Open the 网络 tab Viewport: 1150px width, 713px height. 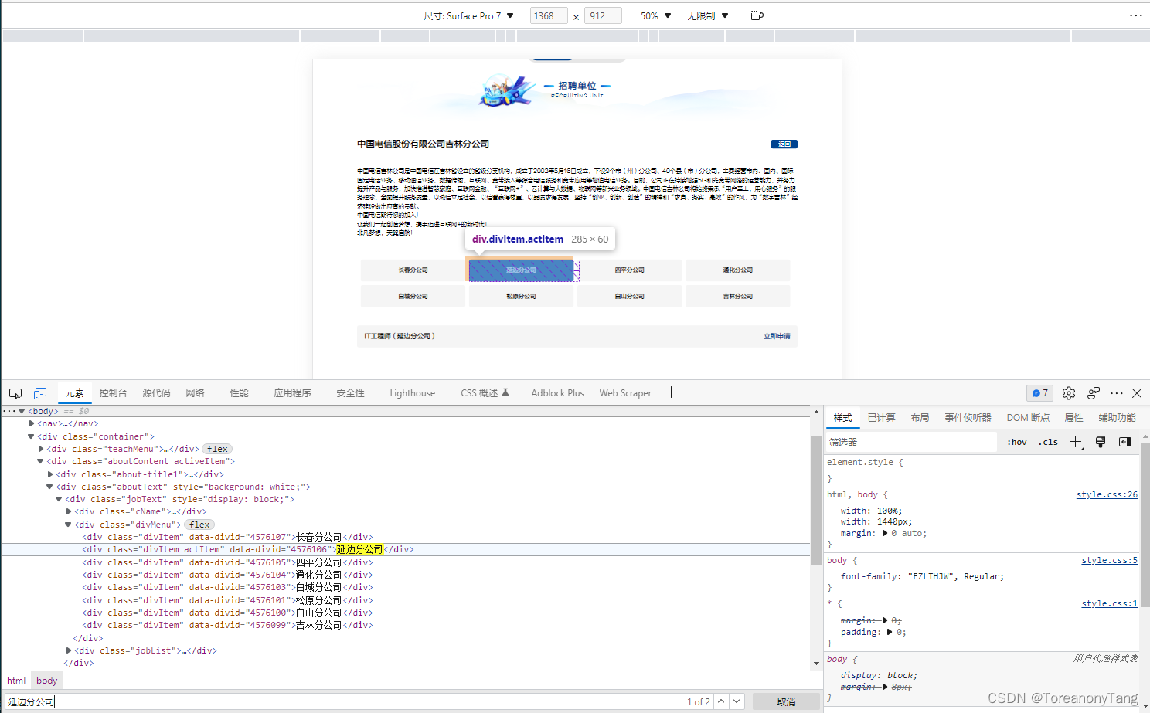pos(196,393)
